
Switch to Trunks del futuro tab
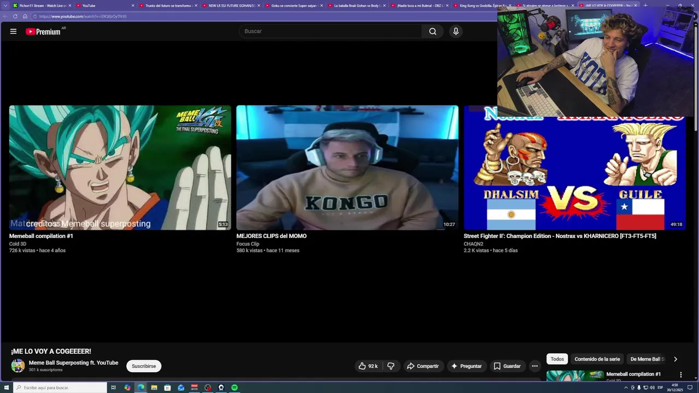click(x=168, y=5)
